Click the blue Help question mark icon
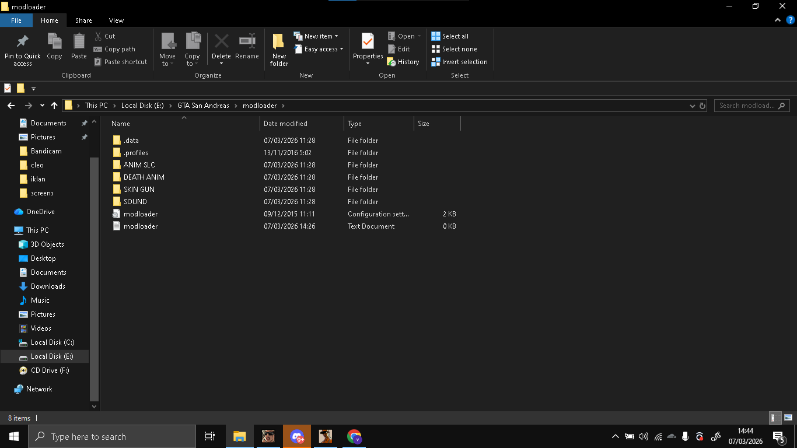Screen dimensions: 797x448 pyautogui.click(x=791, y=20)
